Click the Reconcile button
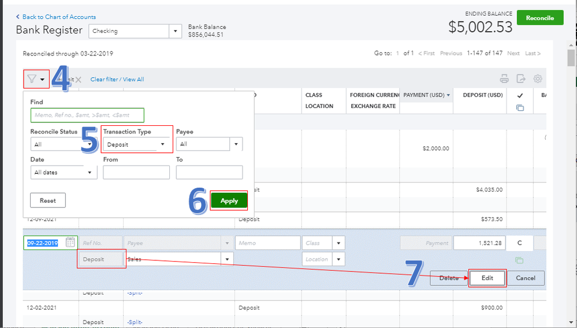This screenshot has width=577, height=328. pyautogui.click(x=540, y=18)
